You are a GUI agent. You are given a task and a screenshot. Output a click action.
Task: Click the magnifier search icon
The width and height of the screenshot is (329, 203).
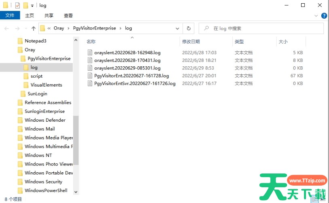click(x=206, y=28)
